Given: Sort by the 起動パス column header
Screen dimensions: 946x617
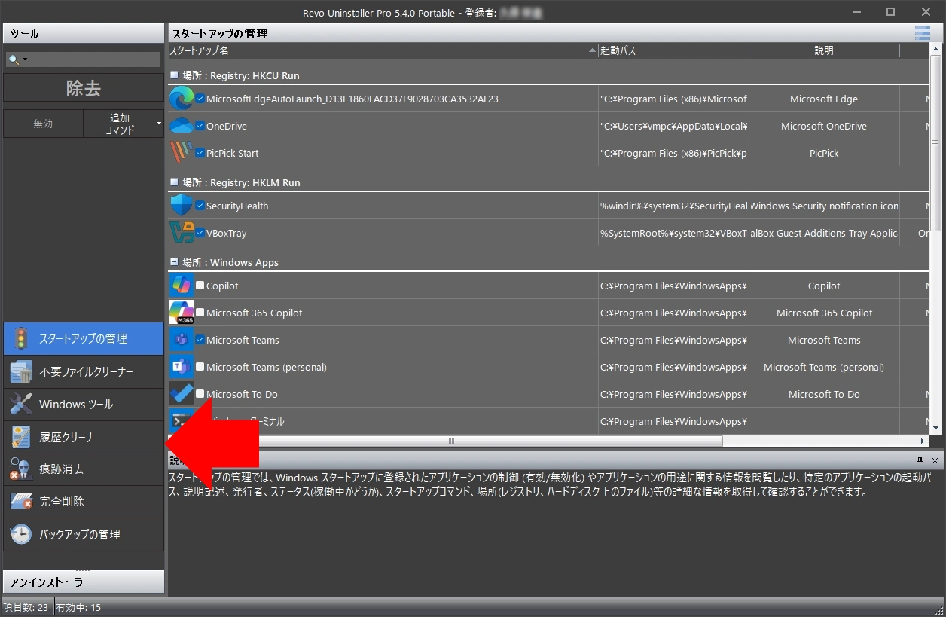Looking at the screenshot, I should coord(673,50).
